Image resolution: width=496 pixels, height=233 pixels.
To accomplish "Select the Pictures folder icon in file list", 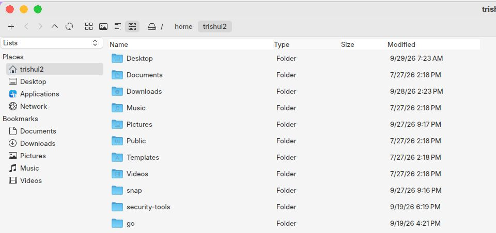I will [117, 124].
